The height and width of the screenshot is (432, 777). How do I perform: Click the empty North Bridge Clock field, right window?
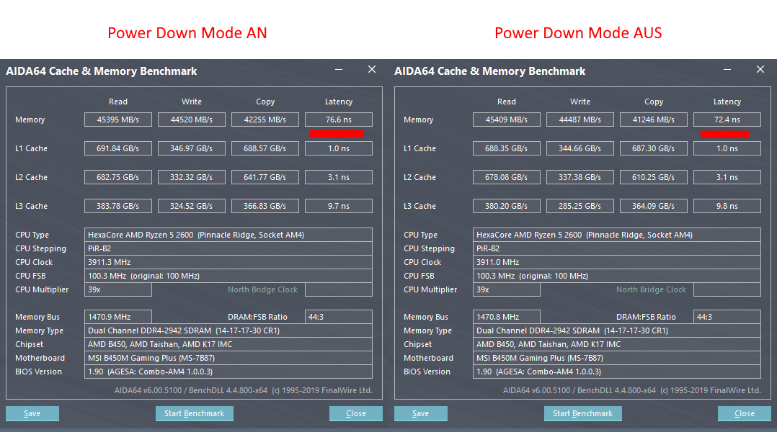pos(727,289)
